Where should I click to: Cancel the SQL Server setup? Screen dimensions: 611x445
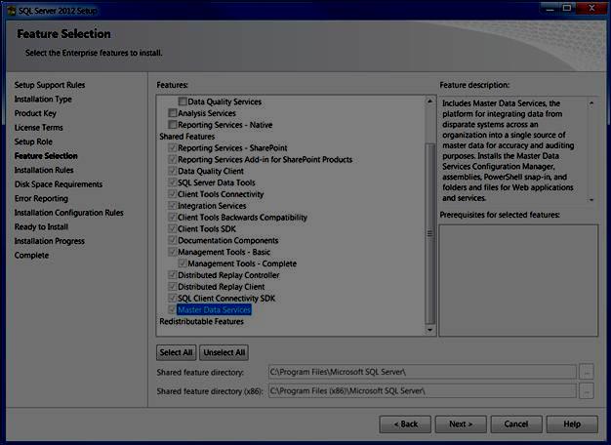516,424
